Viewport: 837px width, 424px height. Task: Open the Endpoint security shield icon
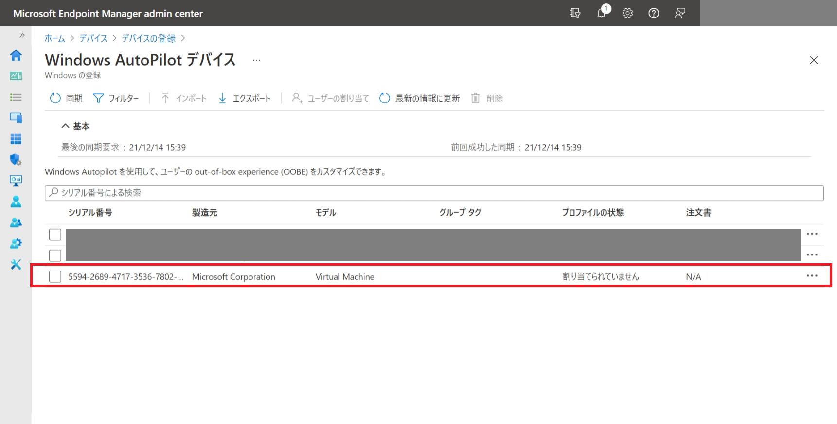point(16,160)
